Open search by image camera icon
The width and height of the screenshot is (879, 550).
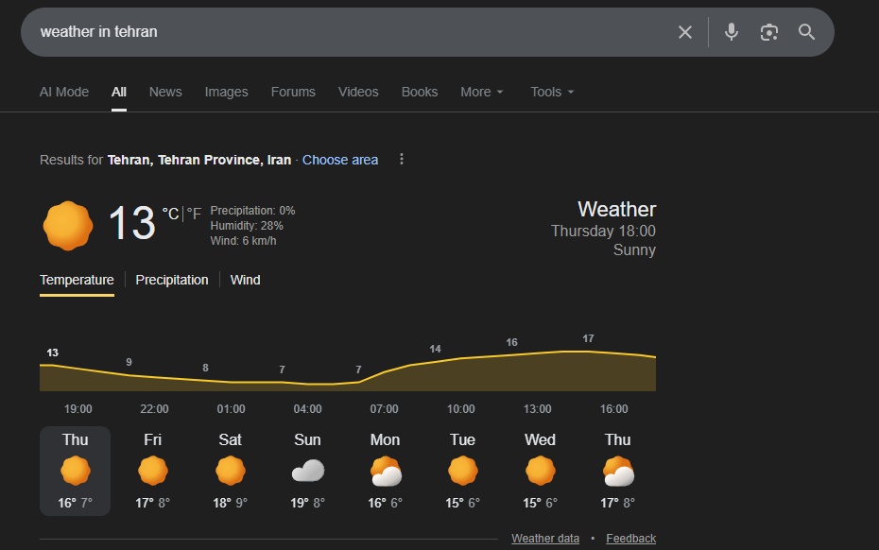click(x=769, y=32)
